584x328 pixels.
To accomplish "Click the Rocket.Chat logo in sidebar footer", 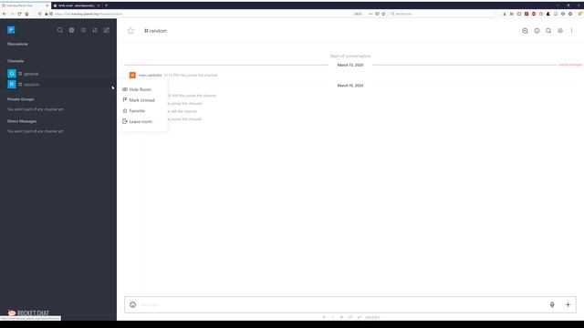I will 28,313.
